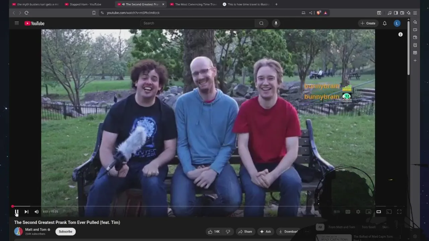Open reading list in sidebar
This screenshot has height=241, width=429.
click(x=415, y=53)
